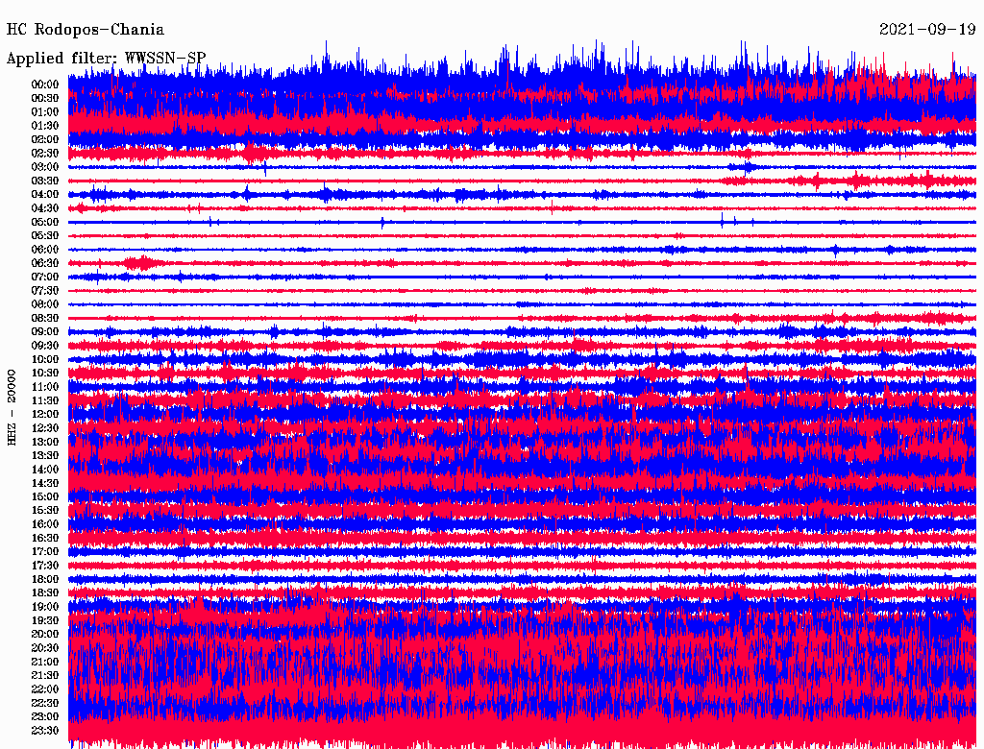Click the 12:30 time row label
This screenshot has width=984, height=749.
(x=45, y=428)
